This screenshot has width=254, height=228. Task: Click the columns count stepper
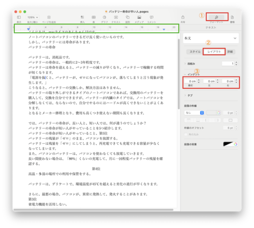pyautogui.click(x=236, y=63)
